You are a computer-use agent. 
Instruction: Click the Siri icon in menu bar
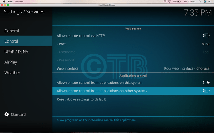[205, 2]
